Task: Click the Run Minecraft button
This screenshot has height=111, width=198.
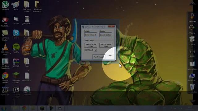Action: (x=99, y=57)
